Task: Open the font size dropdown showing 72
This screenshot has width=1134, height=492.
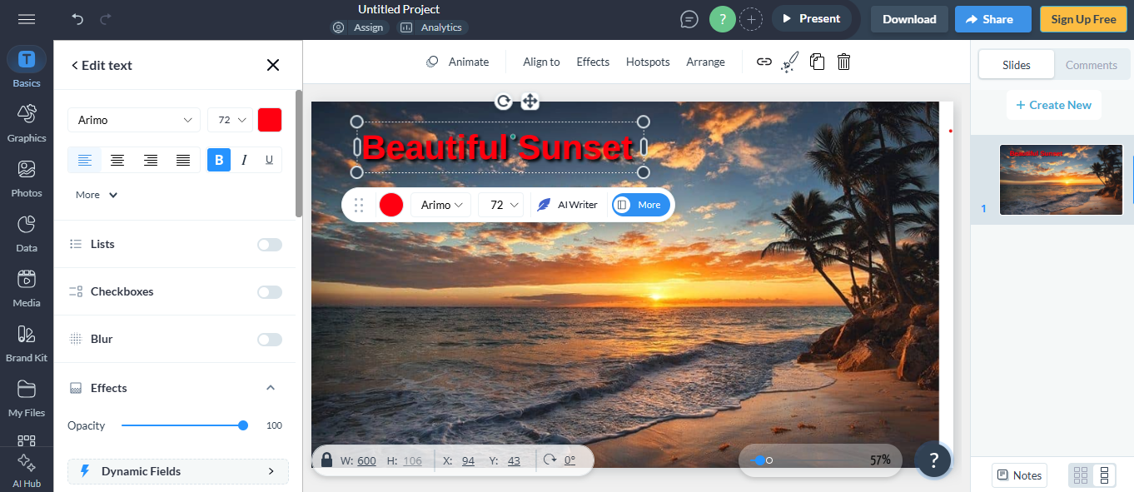Action: pos(229,119)
